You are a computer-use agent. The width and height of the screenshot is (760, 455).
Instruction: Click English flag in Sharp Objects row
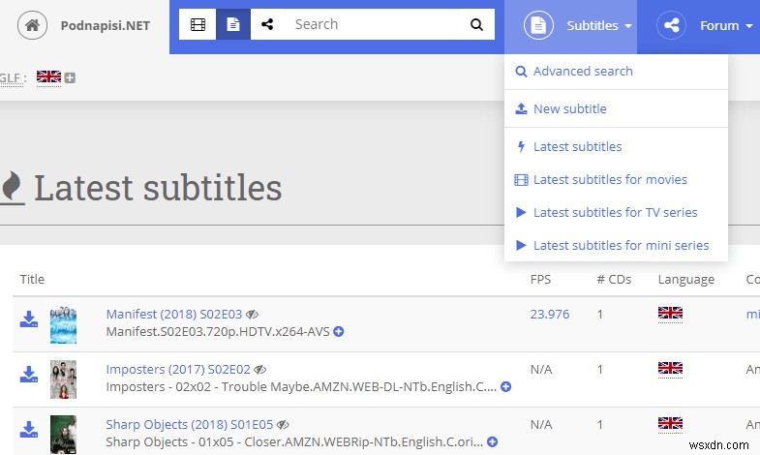point(670,423)
